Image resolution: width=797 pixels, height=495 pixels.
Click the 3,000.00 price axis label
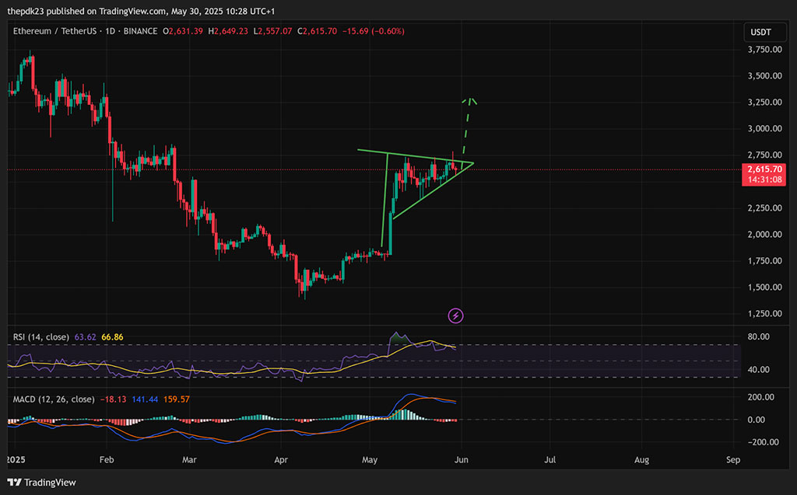764,128
